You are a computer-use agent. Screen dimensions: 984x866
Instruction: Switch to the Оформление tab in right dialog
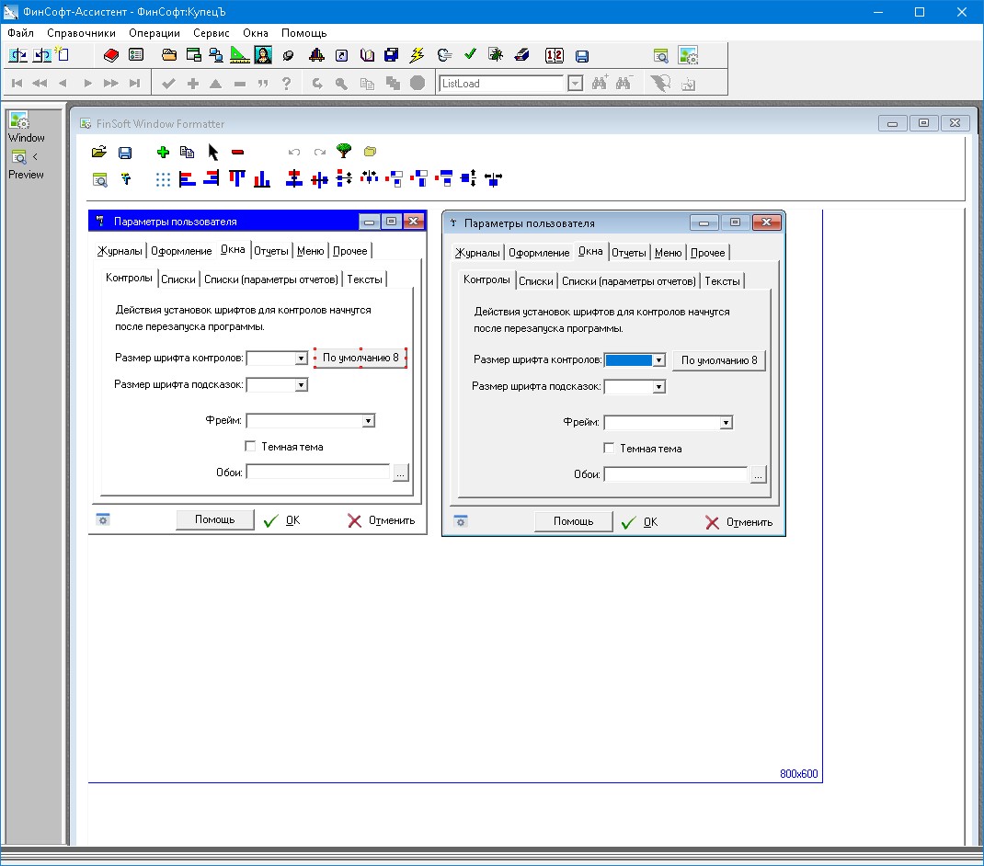[539, 253]
